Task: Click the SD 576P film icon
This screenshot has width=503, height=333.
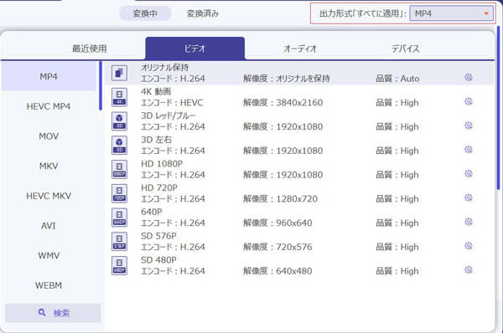Action: coord(119,242)
